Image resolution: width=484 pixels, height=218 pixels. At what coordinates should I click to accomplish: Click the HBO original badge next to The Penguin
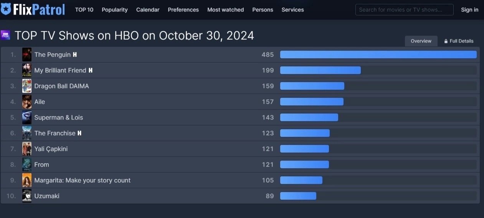click(x=75, y=55)
